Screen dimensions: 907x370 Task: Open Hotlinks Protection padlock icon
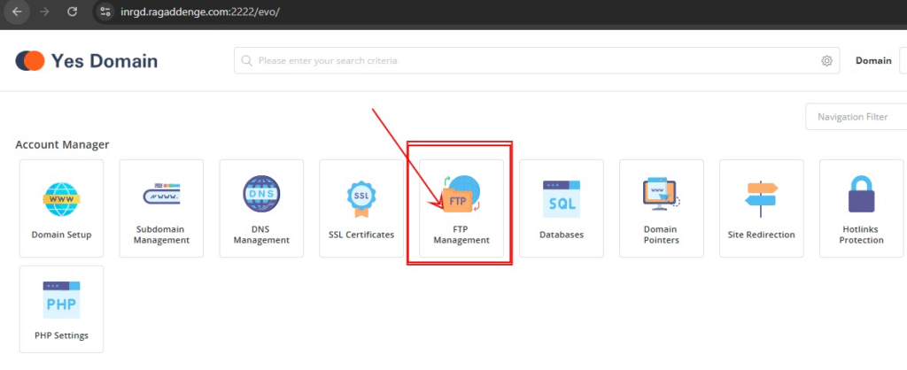[861, 196]
